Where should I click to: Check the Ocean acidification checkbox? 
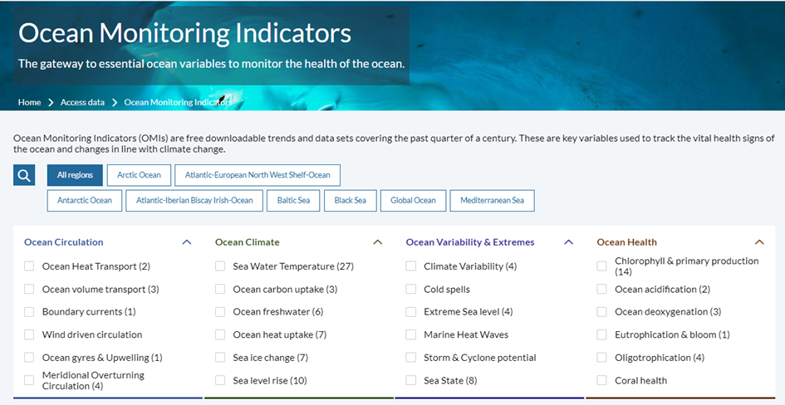click(x=602, y=289)
